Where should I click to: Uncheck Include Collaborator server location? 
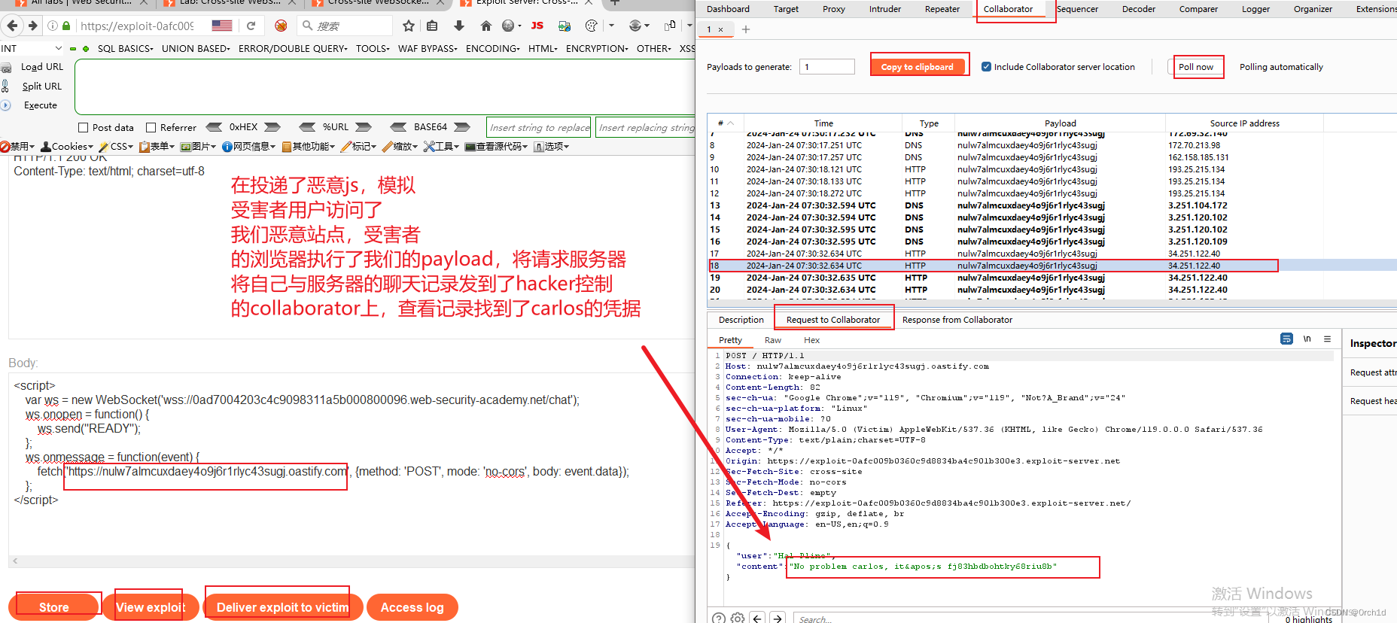click(986, 66)
